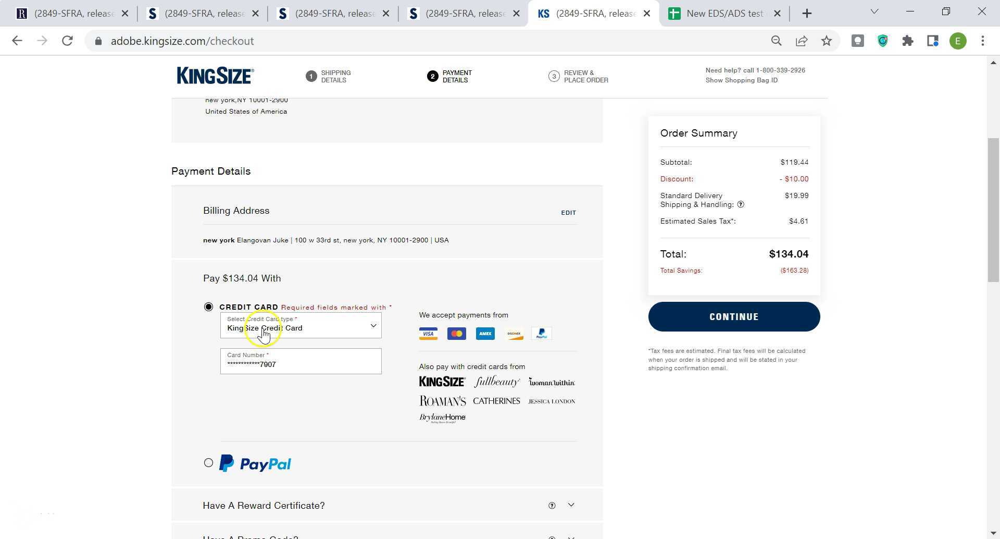Share this page via the share icon
The height and width of the screenshot is (539, 1000).
pos(802,41)
